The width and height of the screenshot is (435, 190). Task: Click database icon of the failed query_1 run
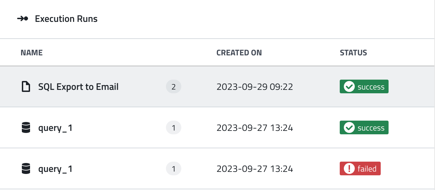(26, 169)
